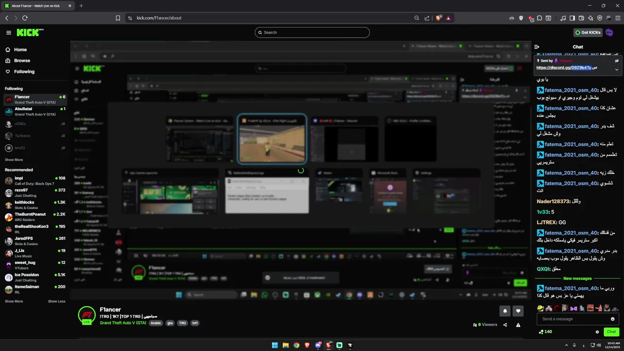This screenshot has height=351, width=624.
Task: Click the green Chat send button
Action: [x=611, y=332]
